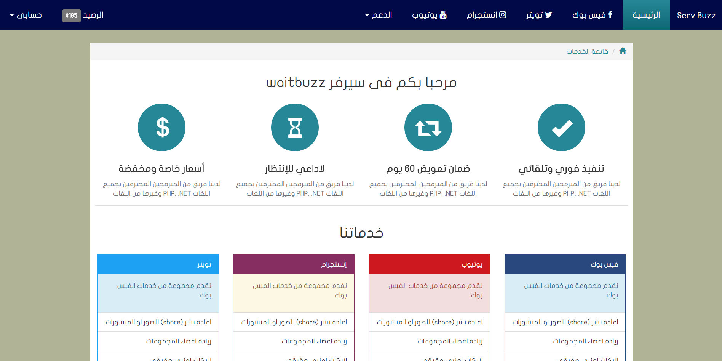722x361 pixels.
Task: Click the أسعار خاصة ومخفضة heading
Action: tap(161, 168)
